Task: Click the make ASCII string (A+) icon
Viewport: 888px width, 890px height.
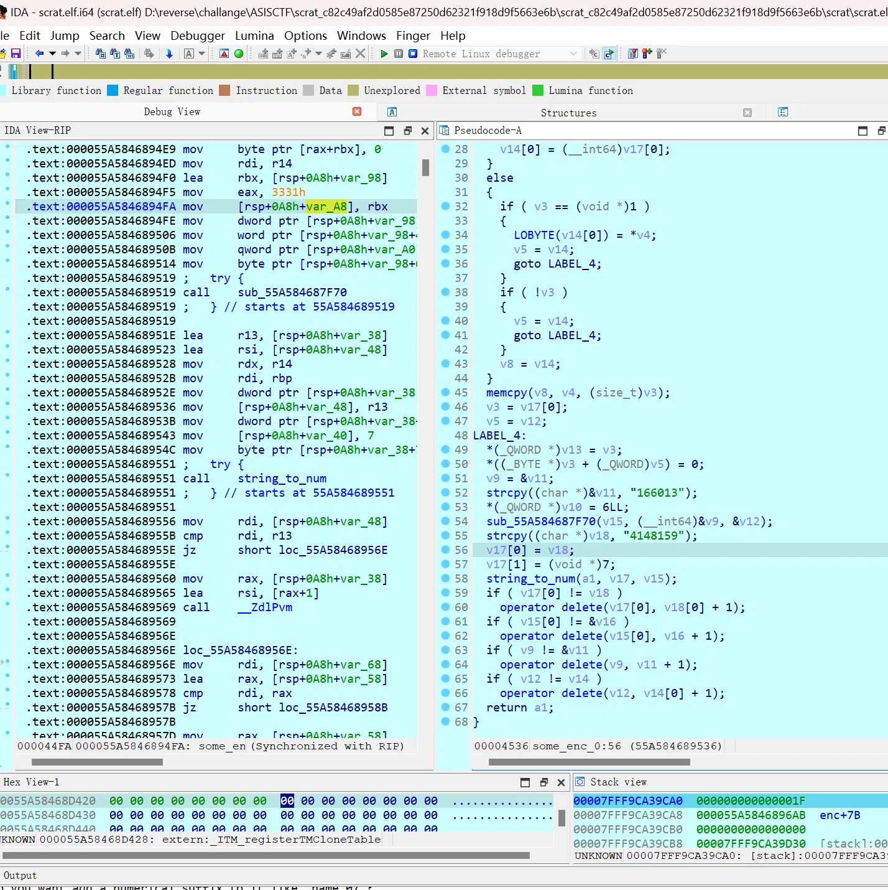Action: [292, 54]
